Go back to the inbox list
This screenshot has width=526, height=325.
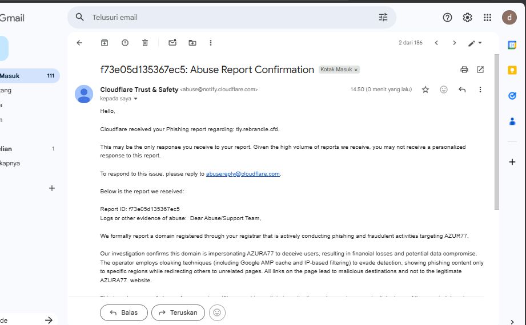tap(79, 43)
